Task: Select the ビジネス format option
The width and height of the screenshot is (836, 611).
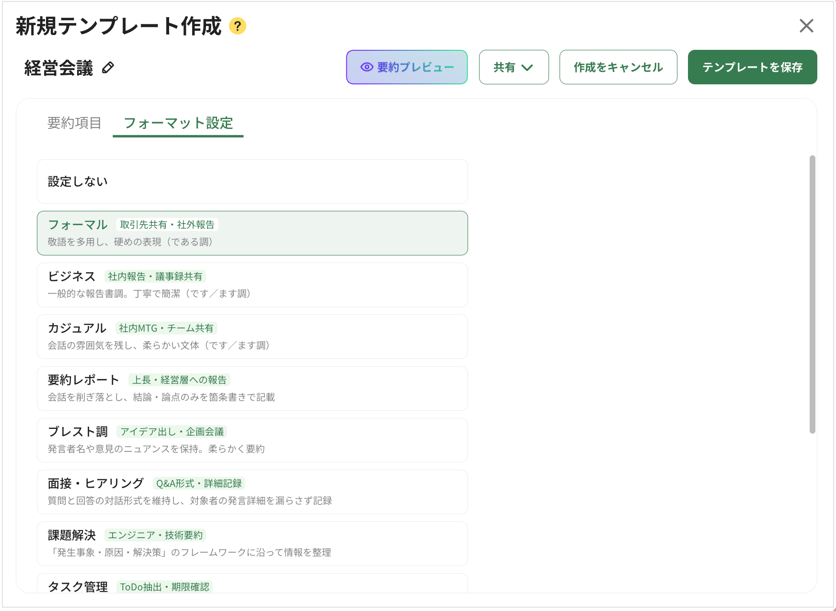Action: coord(252,285)
